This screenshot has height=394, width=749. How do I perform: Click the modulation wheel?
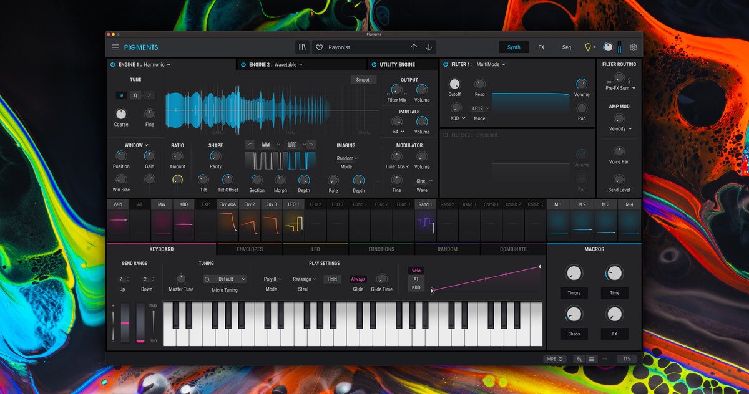coord(140,323)
